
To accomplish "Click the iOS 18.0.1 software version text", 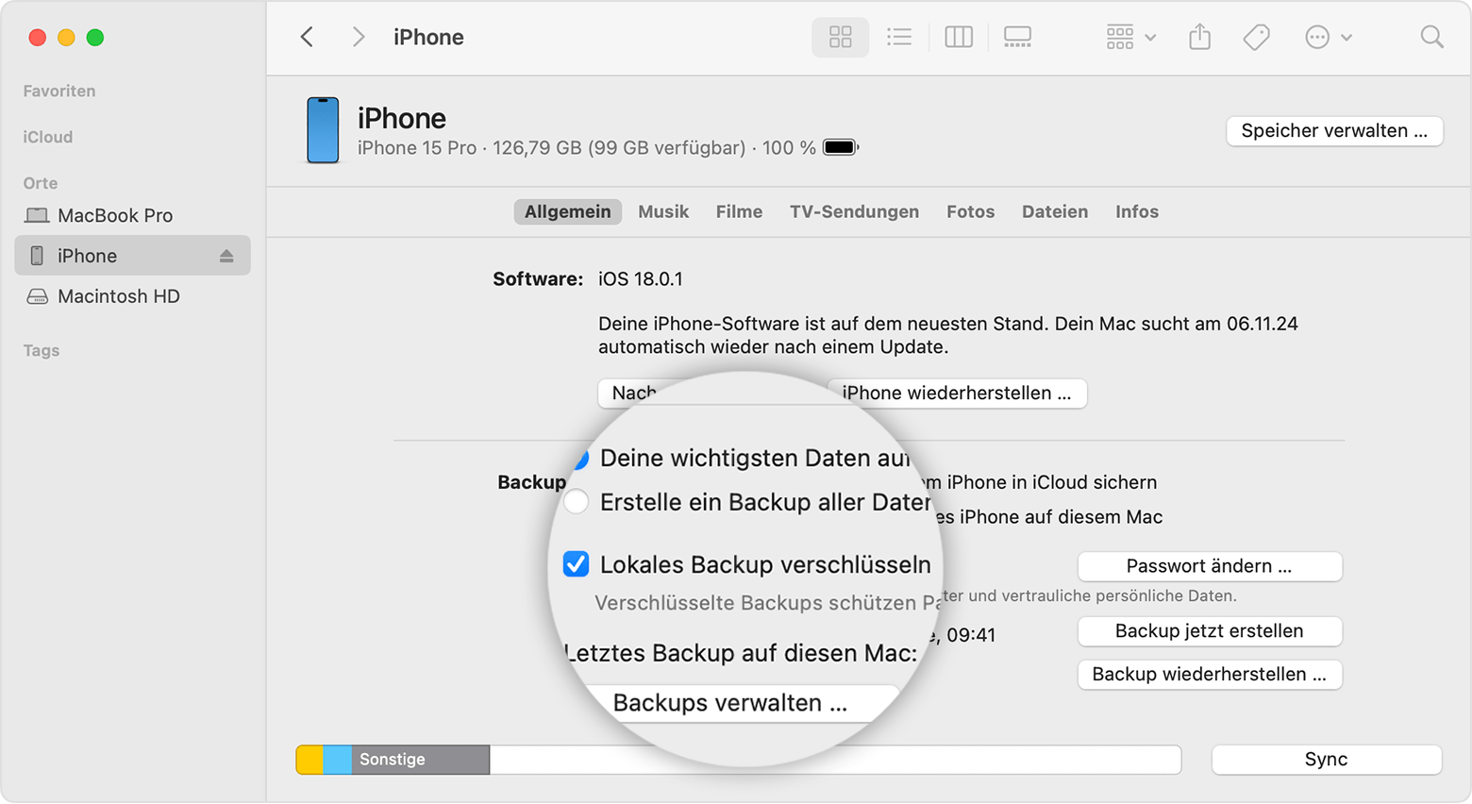I will [x=641, y=279].
